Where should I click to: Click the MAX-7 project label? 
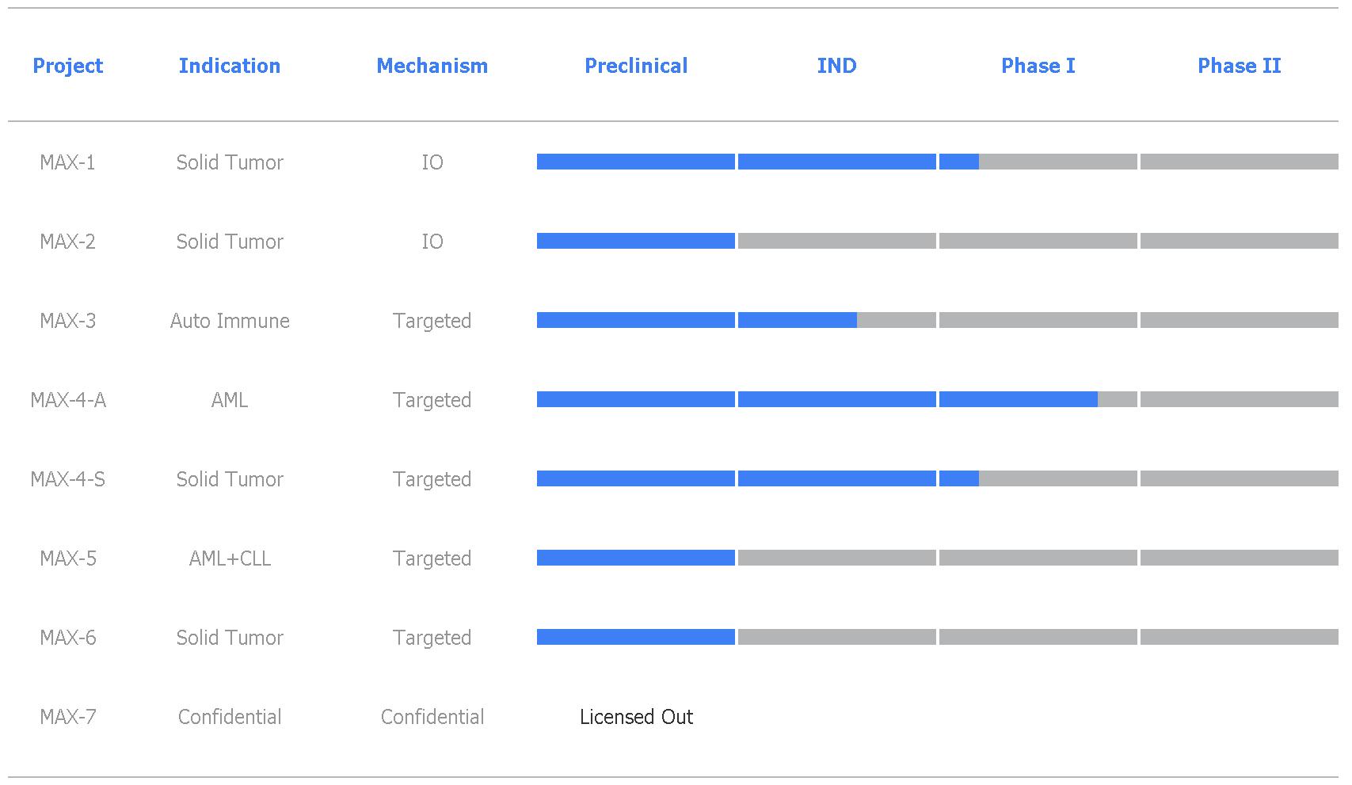(68, 717)
